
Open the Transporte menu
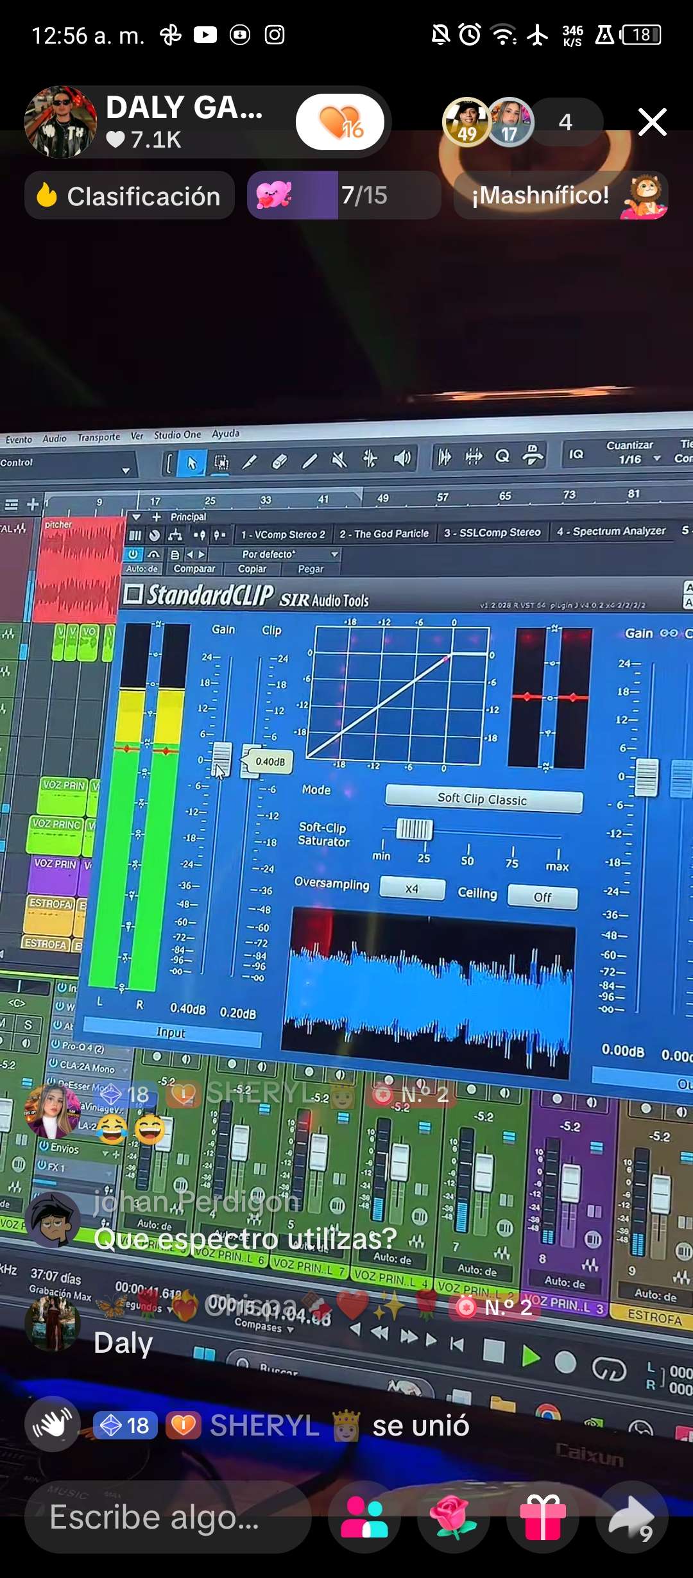[99, 437]
